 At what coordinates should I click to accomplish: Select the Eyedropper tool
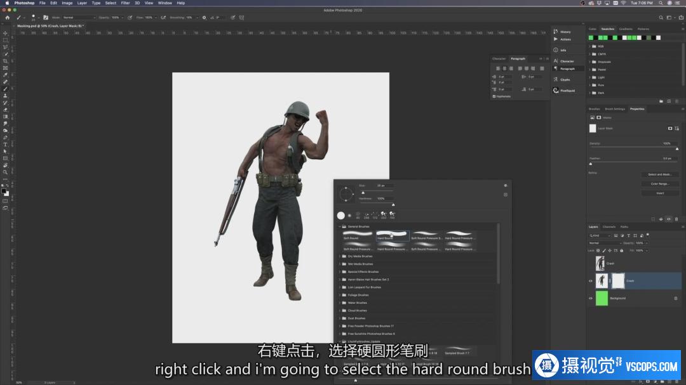pyautogui.click(x=5, y=75)
